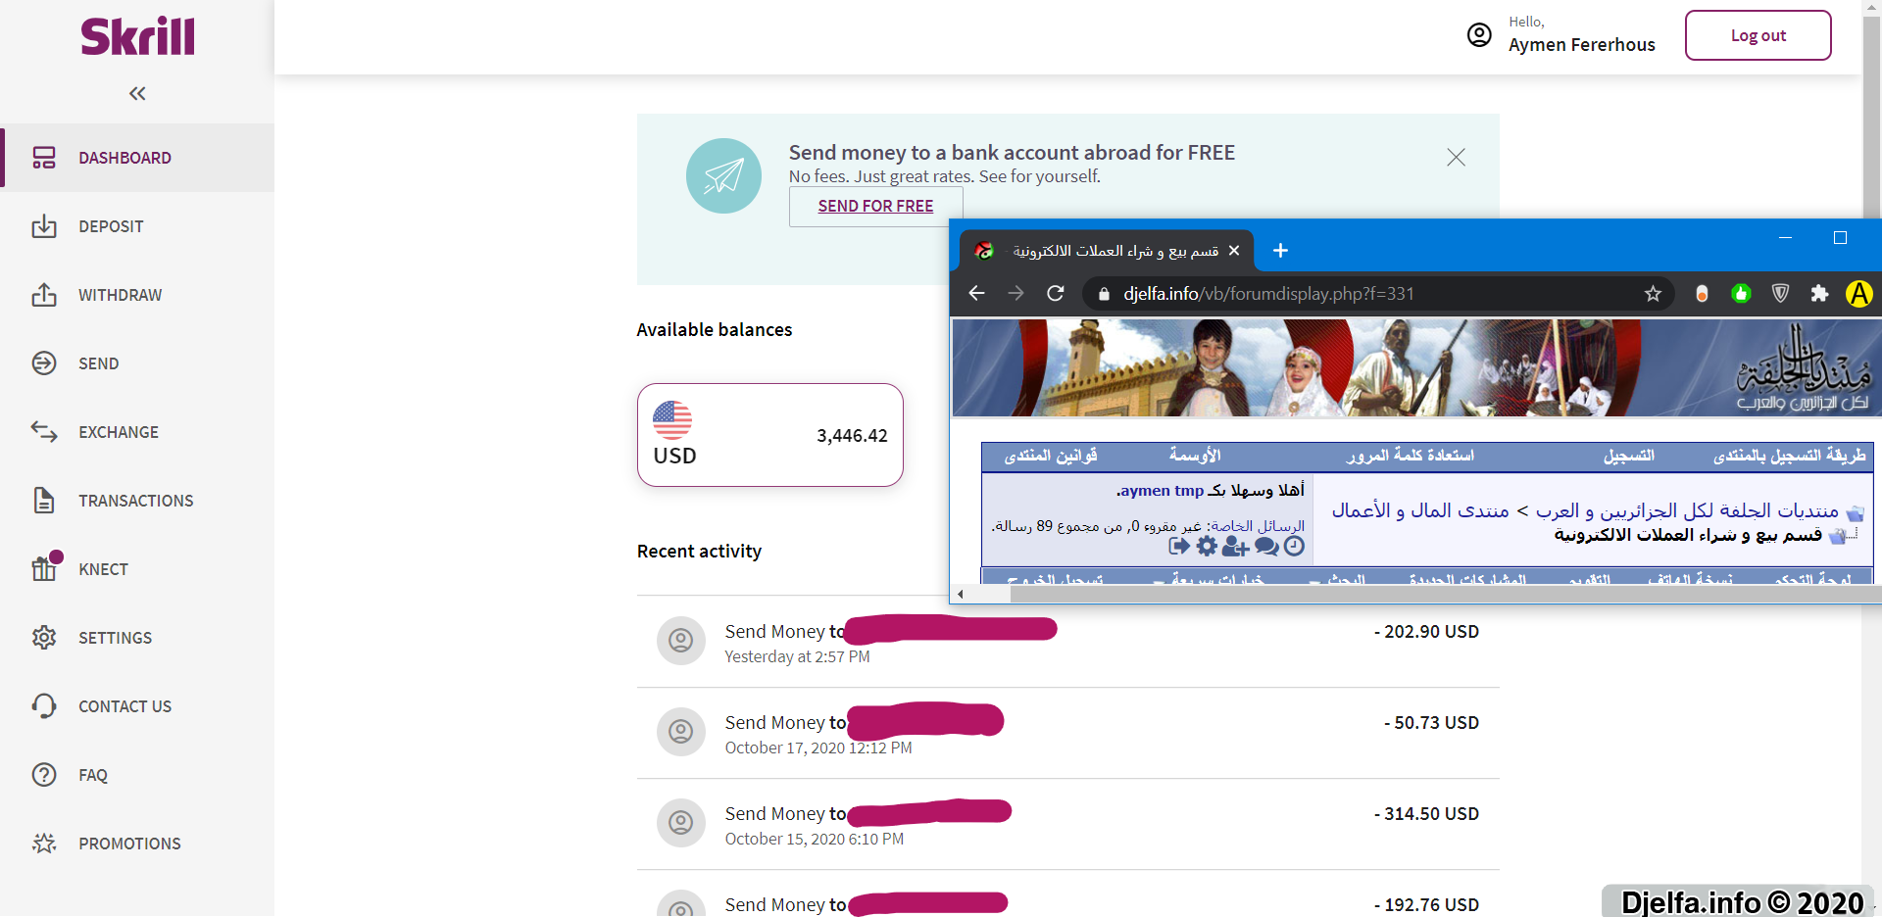Click the منتديات الجلفة breadcrumb link
The image size is (1882, 917).
tap(1688, 510)
